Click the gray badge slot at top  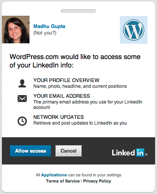[x=78, y=11]
